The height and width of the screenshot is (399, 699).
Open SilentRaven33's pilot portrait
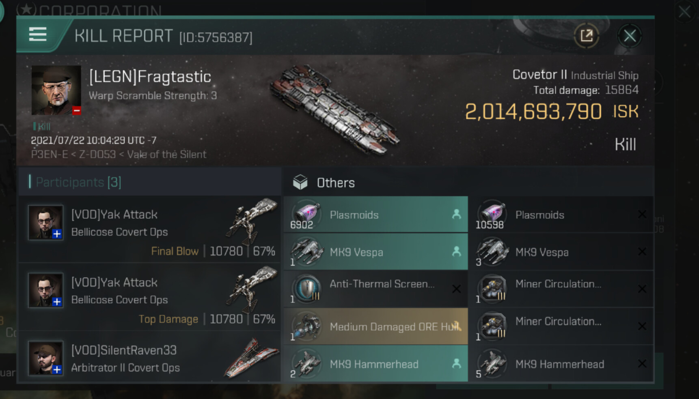[x=45, y=358]
